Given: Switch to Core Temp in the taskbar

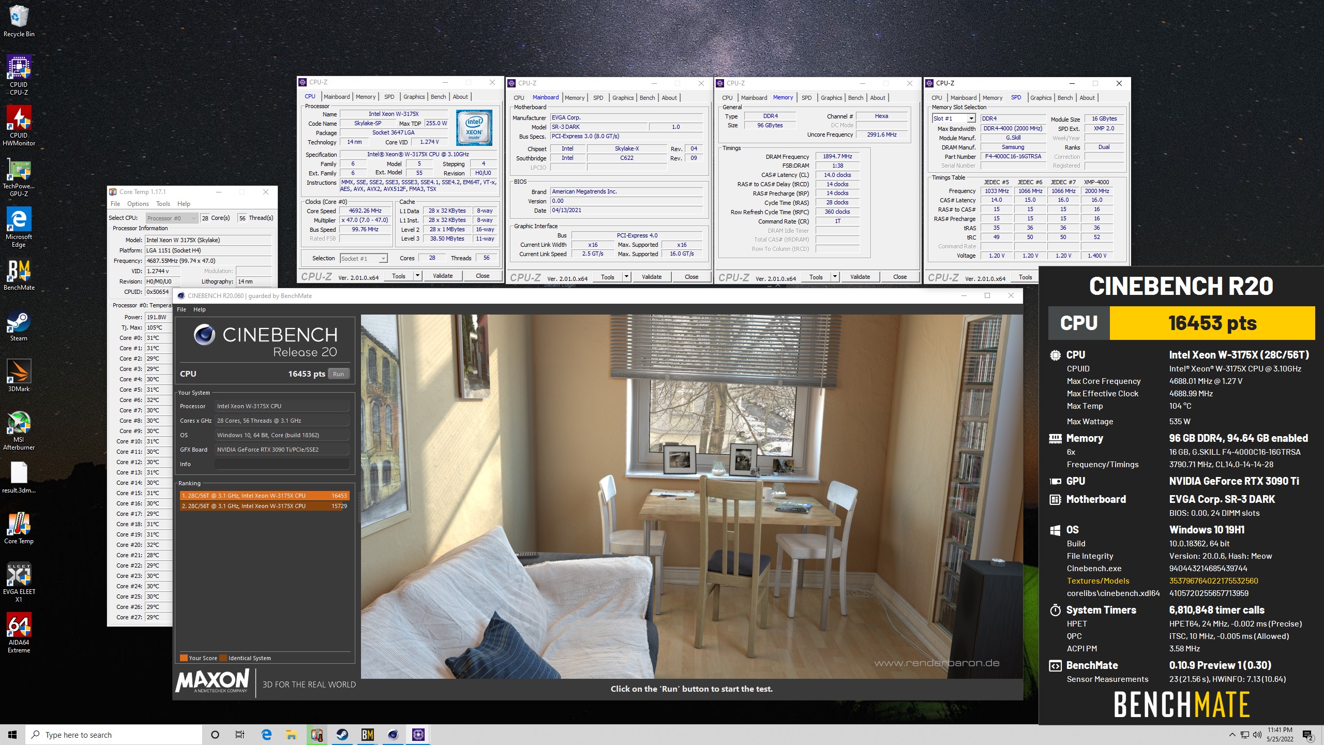Looking at the screenshot, I should [x=317, y=735].
